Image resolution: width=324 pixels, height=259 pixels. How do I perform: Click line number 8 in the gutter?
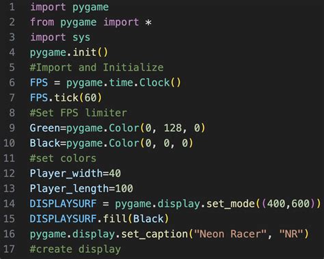[x=12, y=113]
